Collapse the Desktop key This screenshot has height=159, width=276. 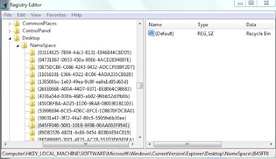coord(10,38)
